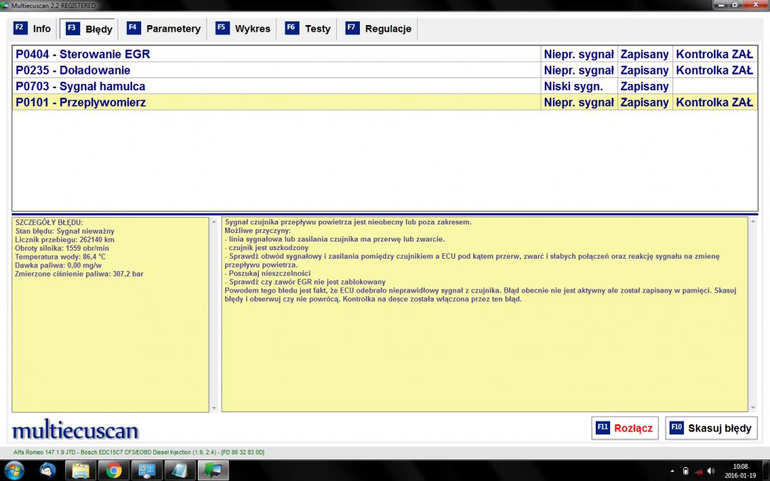Go to the Regulacje tab
Image resolution: width=770 pixels, height=481 pixels.
[379, 29]
